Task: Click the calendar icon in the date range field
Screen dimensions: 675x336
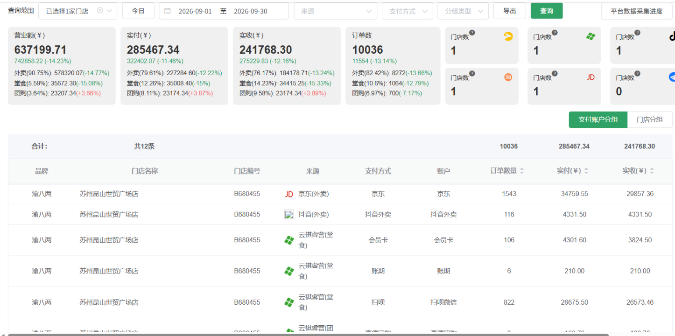Action: click(168, 11)
